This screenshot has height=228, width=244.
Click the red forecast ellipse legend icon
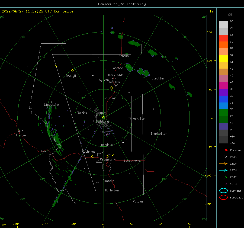click(x=223, y=197)
